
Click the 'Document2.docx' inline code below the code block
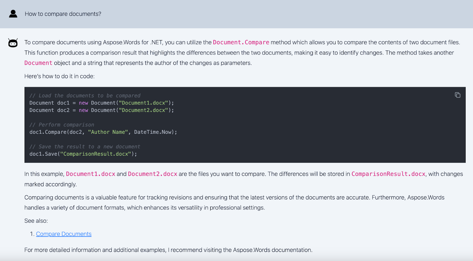tap(152, 174)
